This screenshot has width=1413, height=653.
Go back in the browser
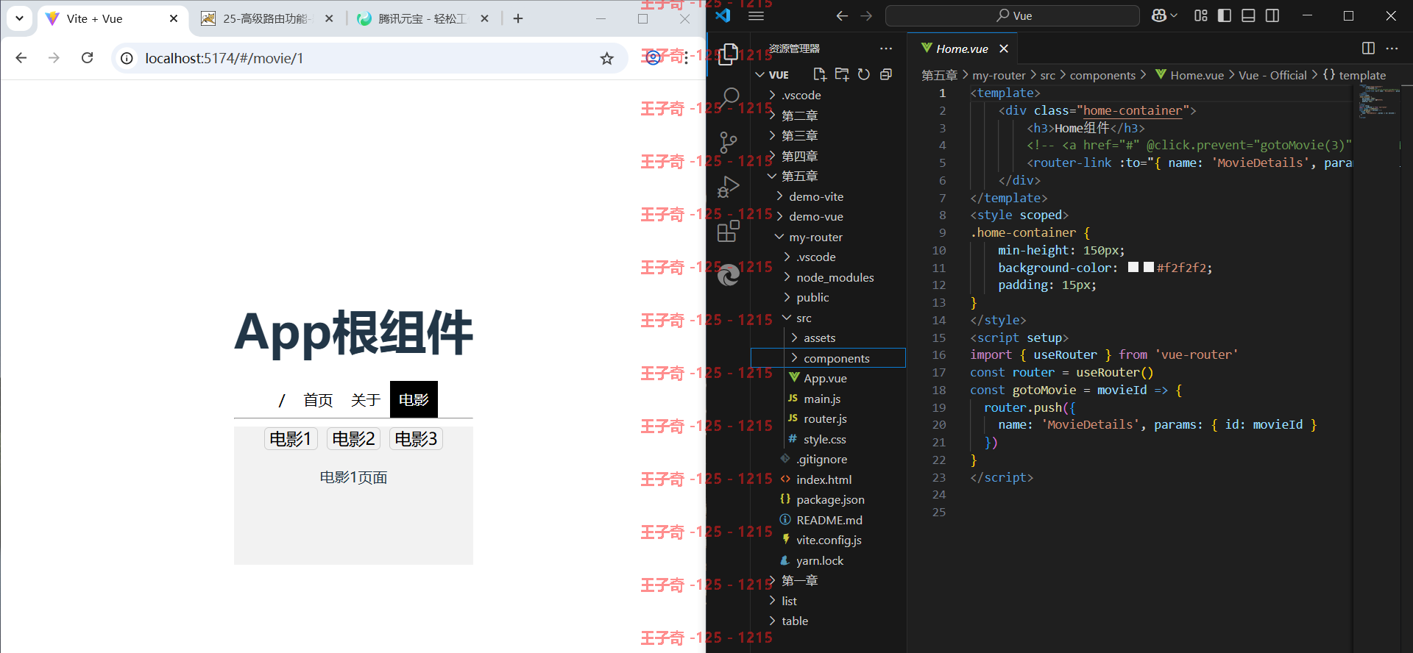(x=21, y=58)
